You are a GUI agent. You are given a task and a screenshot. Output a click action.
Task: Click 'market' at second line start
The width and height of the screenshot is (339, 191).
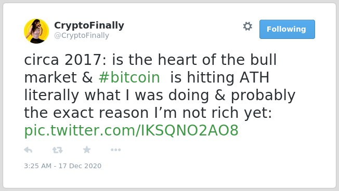click(x=50, y=77)
